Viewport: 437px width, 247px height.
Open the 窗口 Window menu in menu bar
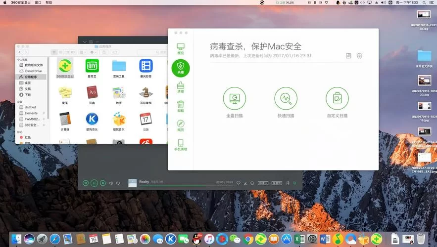(38, 2)
